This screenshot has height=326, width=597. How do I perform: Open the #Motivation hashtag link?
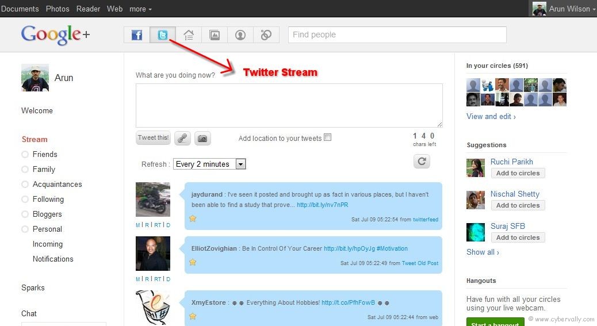pyautogui.click(x=392, y=248)
